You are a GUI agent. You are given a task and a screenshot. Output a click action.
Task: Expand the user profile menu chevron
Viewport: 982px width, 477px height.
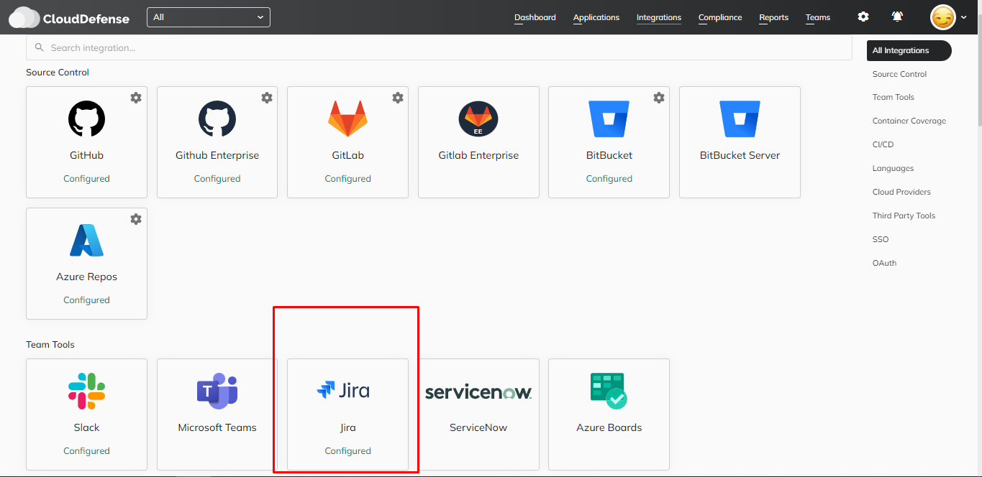coord(963,17)
